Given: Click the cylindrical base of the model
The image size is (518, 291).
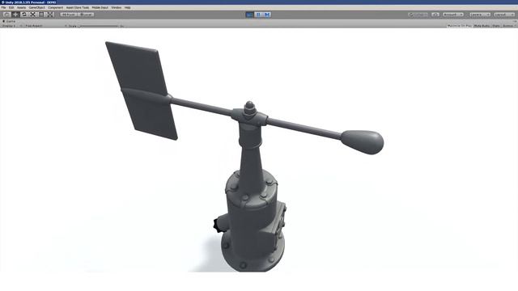Looking at the screenshot, I should click(x=253, y=221).
